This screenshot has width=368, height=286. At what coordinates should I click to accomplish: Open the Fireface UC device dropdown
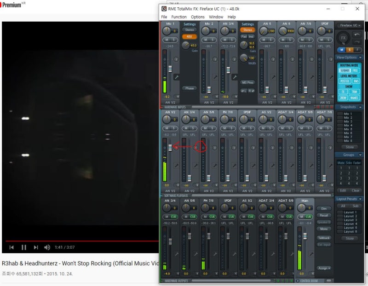[350, 25]
